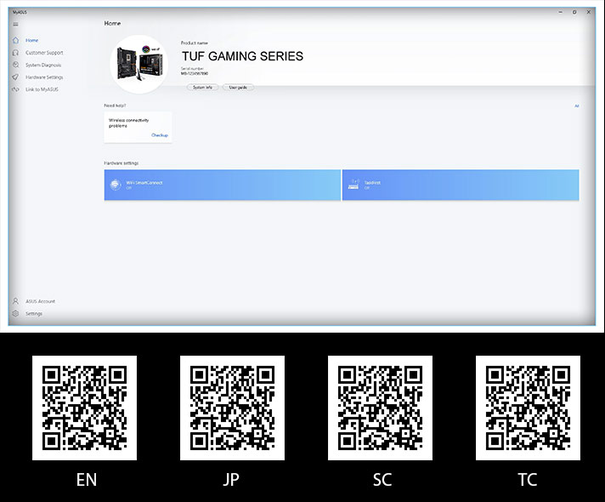Click the Customer Support headset icon
605x502 pixels.
16,53
